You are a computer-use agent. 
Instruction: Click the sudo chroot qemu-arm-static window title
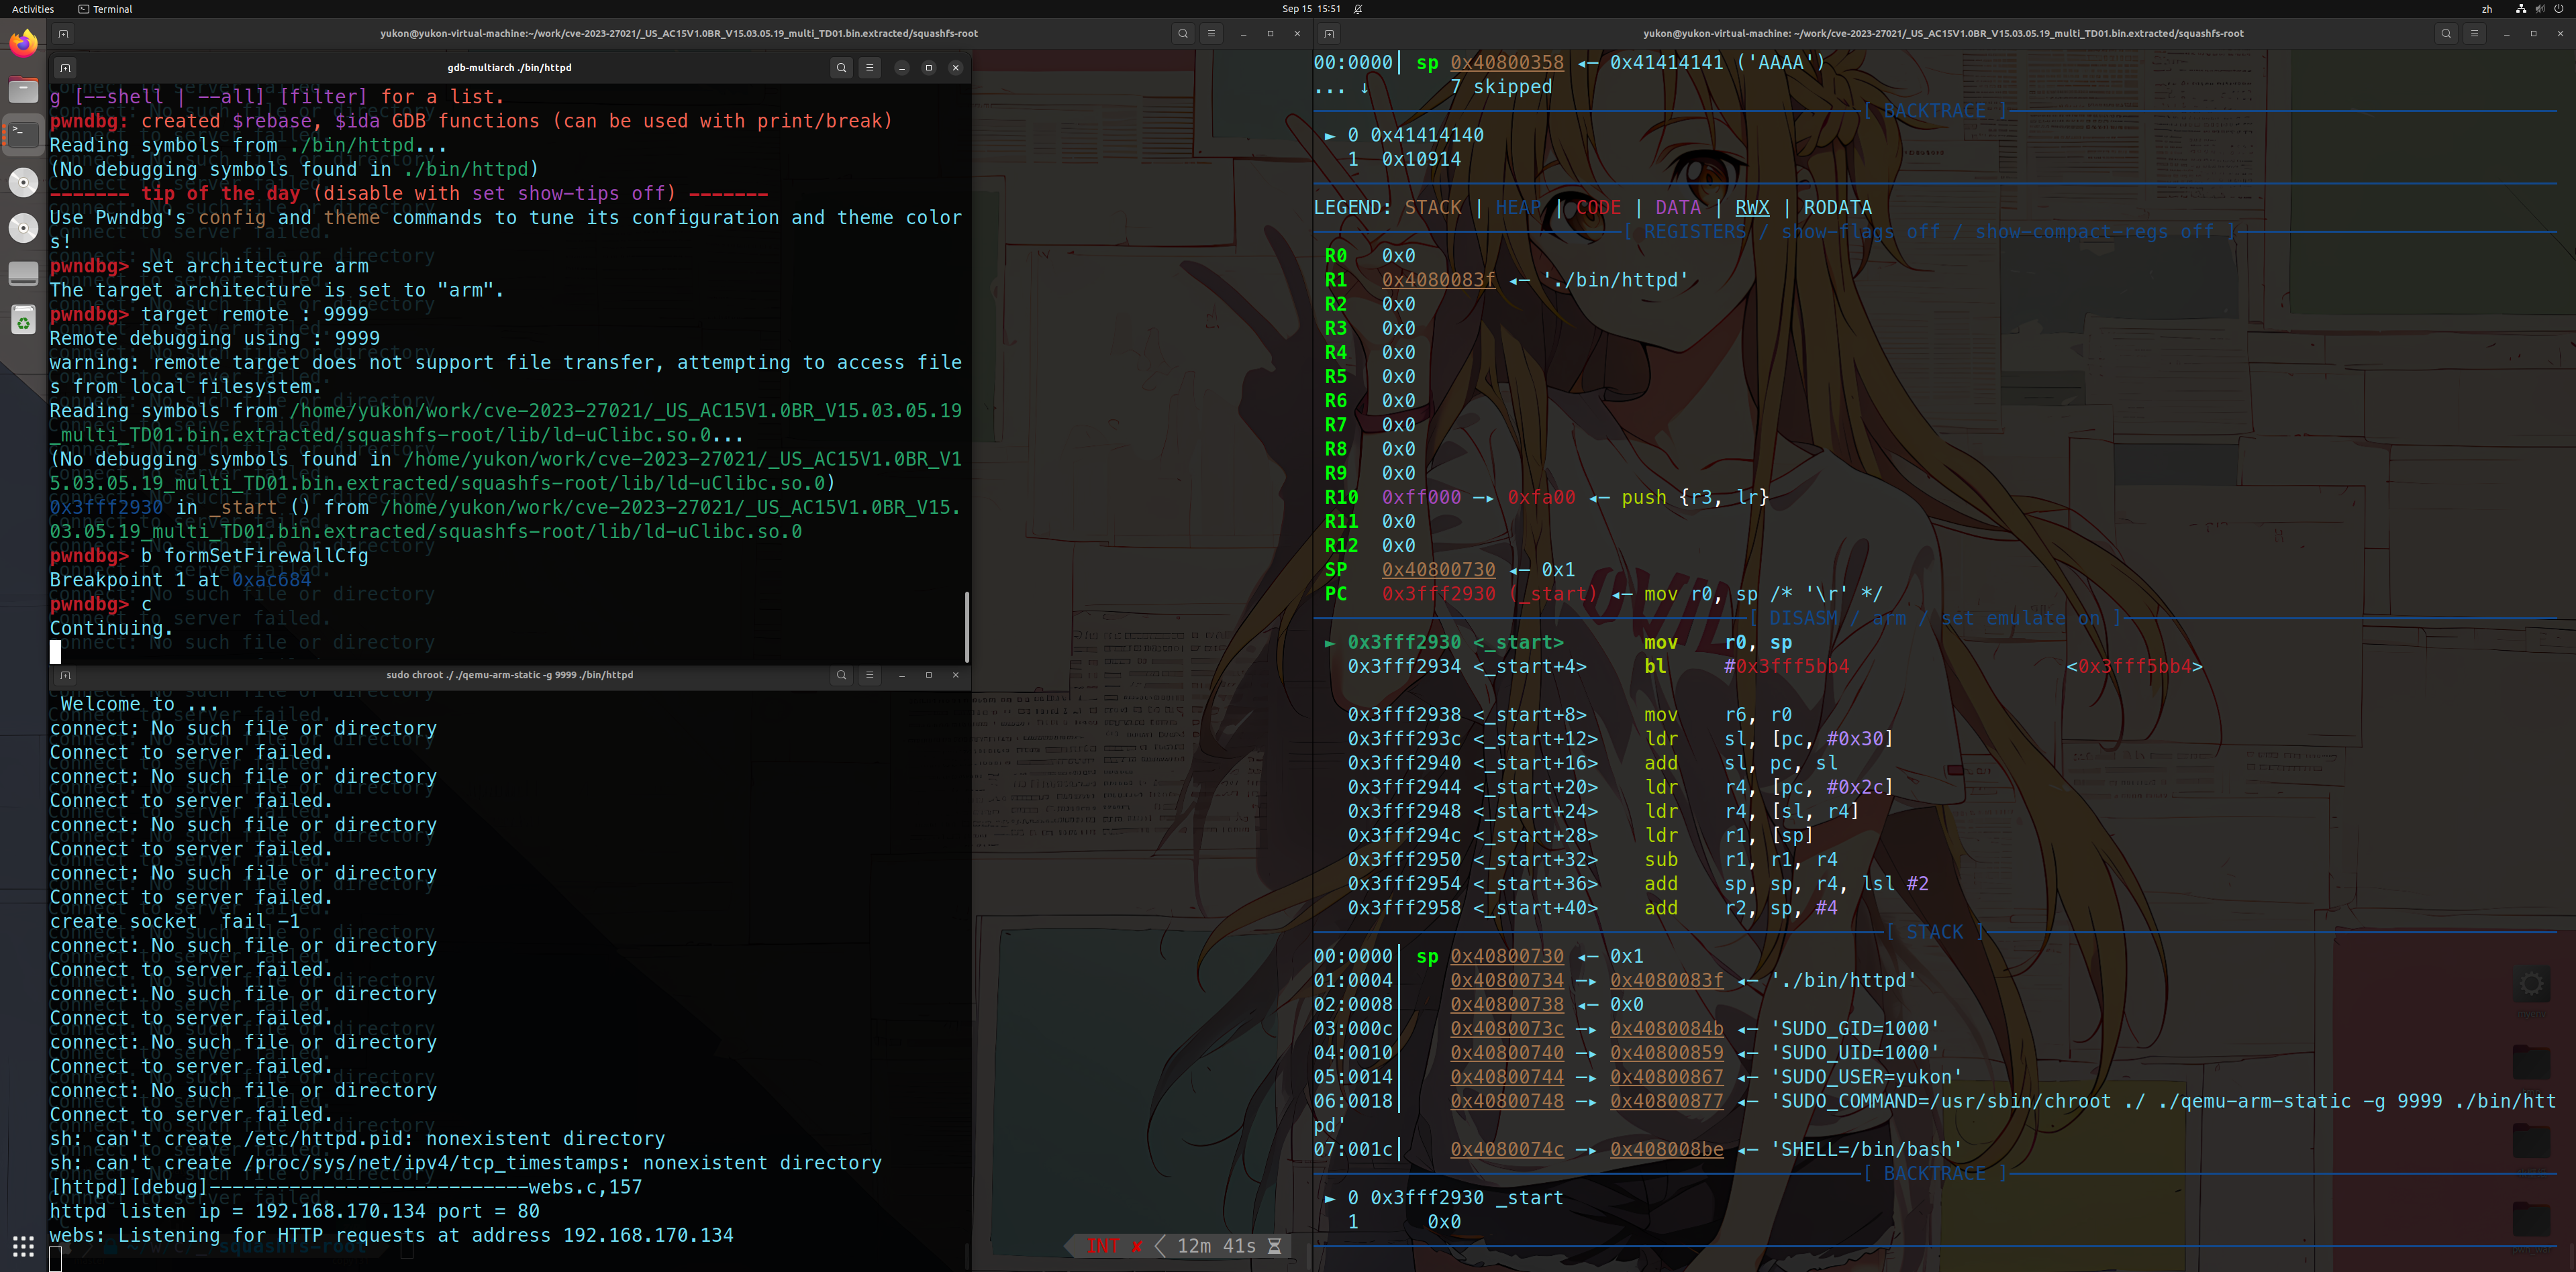509,676
